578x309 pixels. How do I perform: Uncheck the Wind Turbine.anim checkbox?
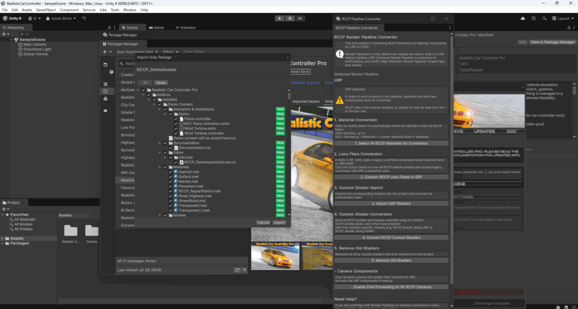pyautogui.click(x=176, y=128)
